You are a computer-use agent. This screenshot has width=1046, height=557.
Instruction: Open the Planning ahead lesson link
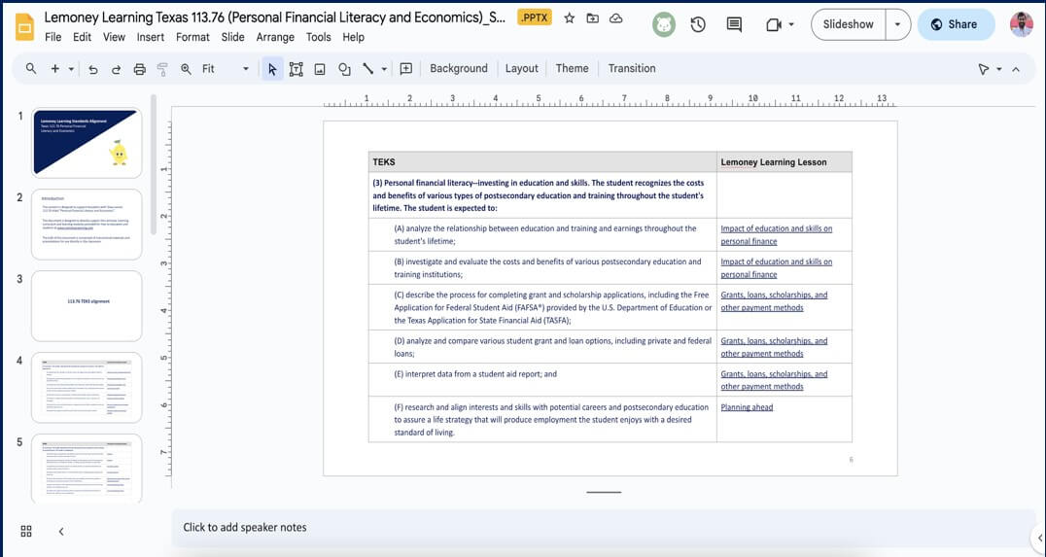[747, 407]
